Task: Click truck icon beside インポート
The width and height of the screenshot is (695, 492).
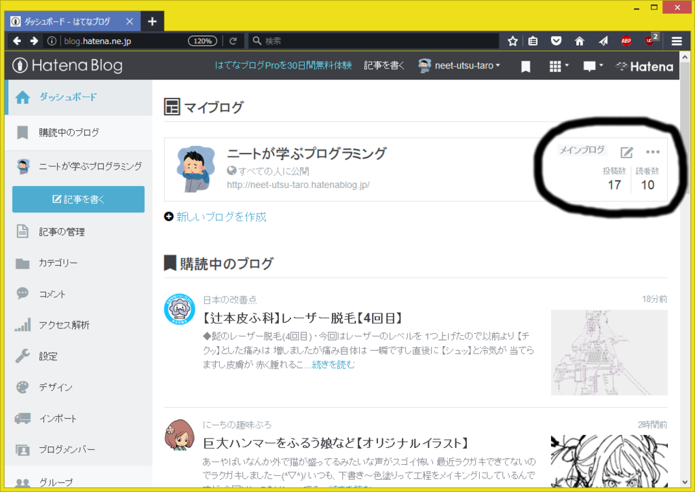Action: 22,418
